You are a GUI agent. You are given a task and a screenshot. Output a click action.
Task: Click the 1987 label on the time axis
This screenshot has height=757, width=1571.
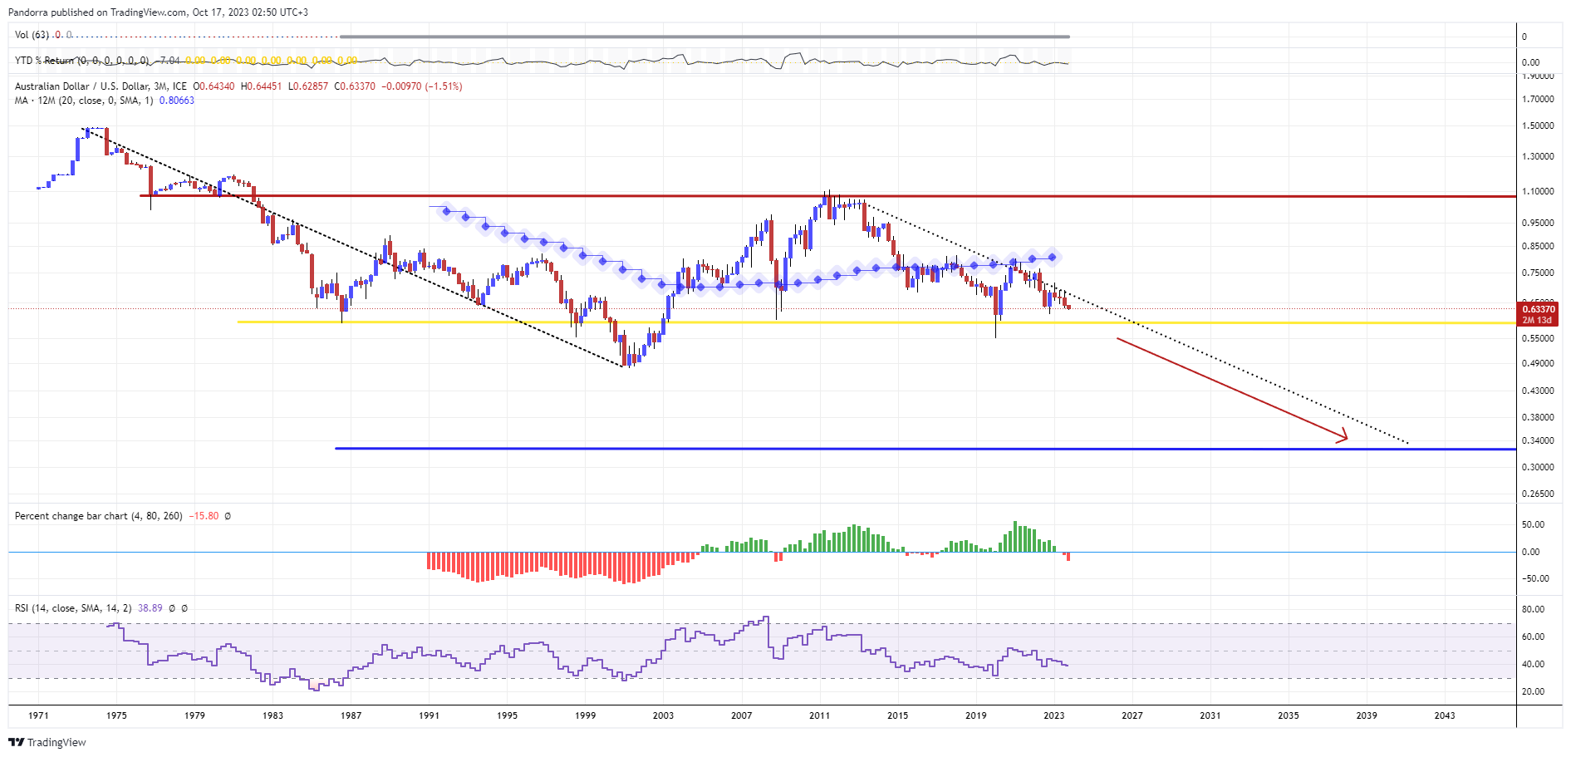(x=351, y=715)
